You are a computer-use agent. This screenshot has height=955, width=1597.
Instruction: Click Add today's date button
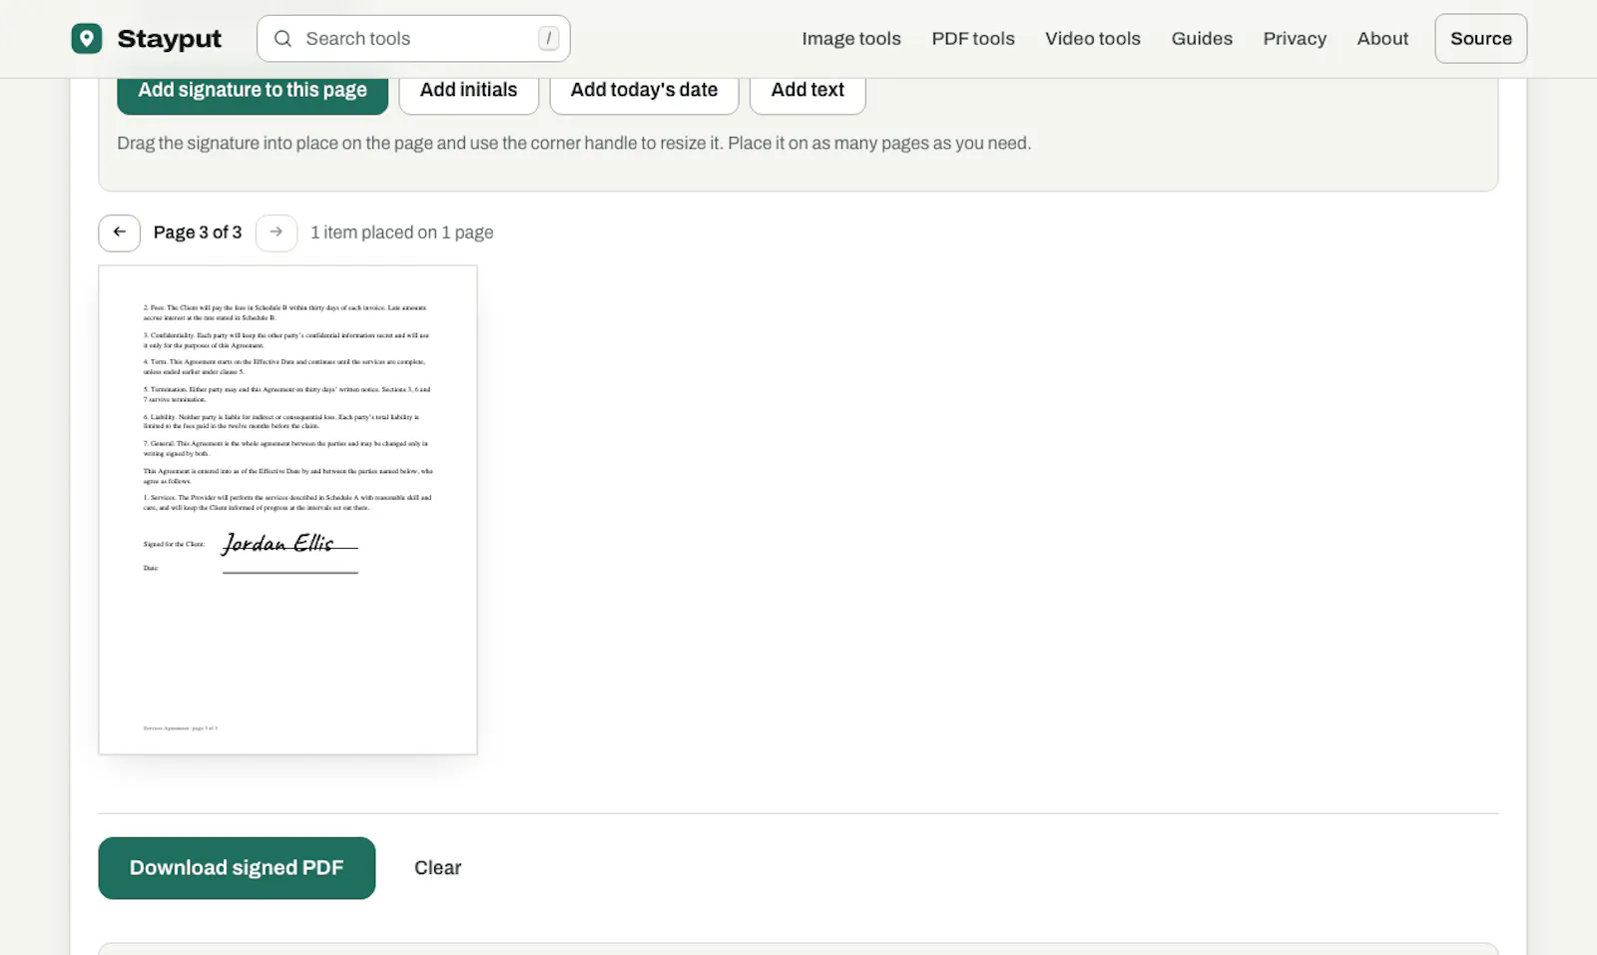tap(644, 92)
